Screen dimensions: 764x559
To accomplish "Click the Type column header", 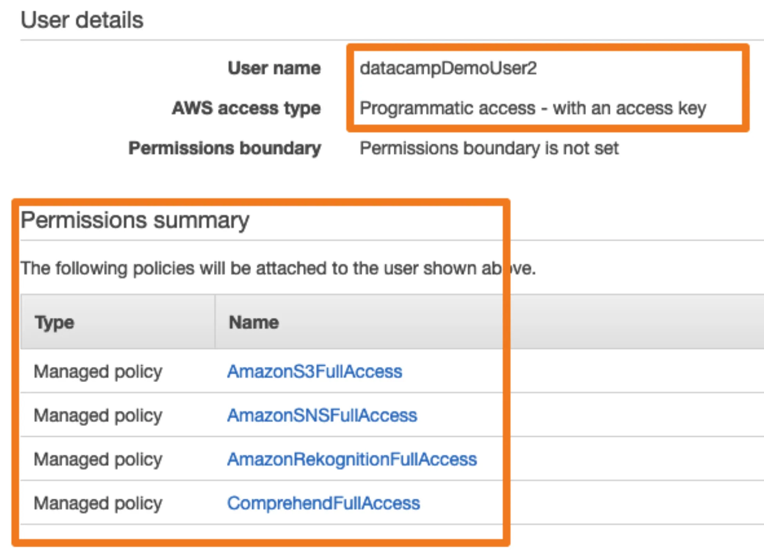I will tap(54, 323).
